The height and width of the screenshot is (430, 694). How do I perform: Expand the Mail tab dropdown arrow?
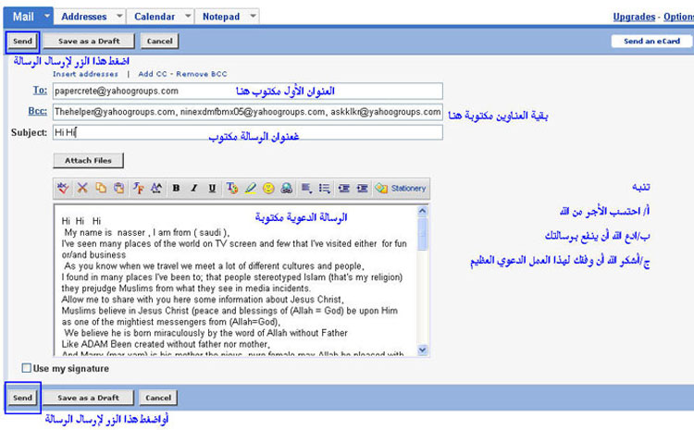[47, 17]
